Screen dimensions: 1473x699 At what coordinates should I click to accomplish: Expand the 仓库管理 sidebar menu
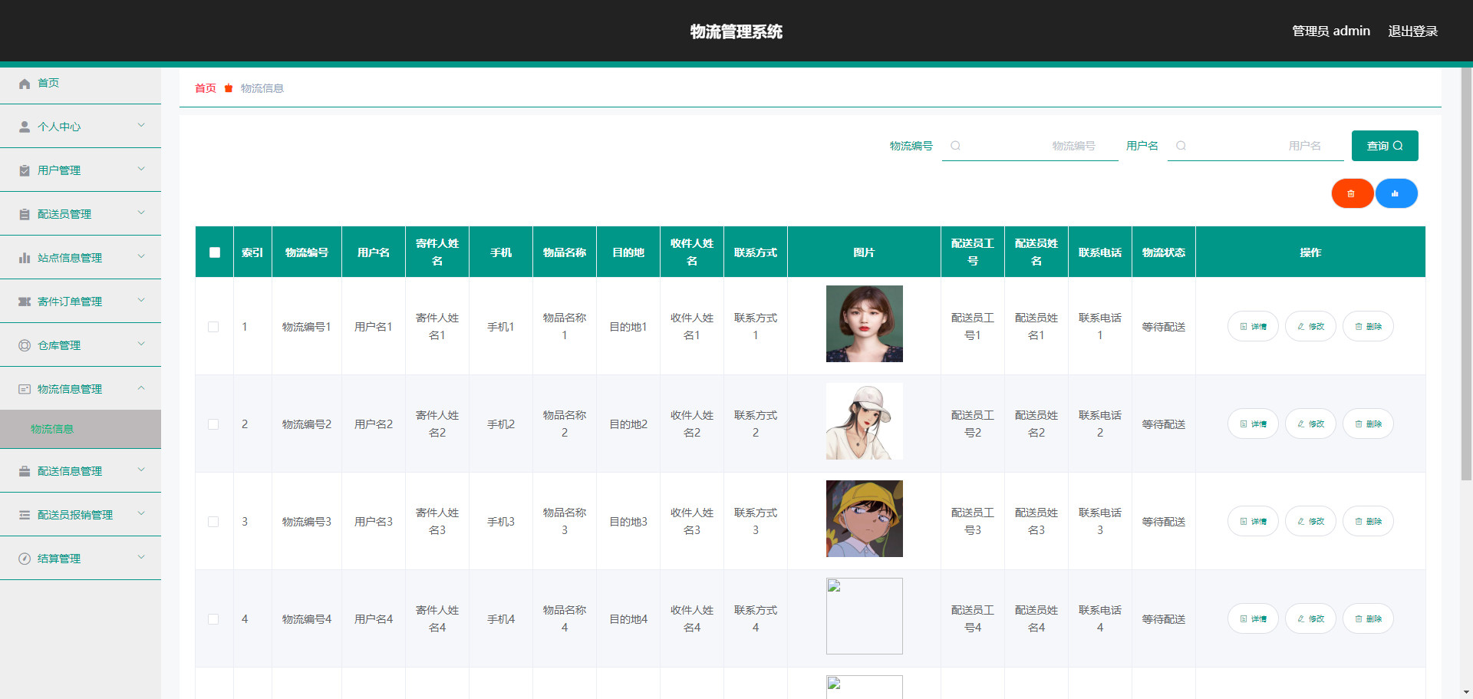pos(81,345)
